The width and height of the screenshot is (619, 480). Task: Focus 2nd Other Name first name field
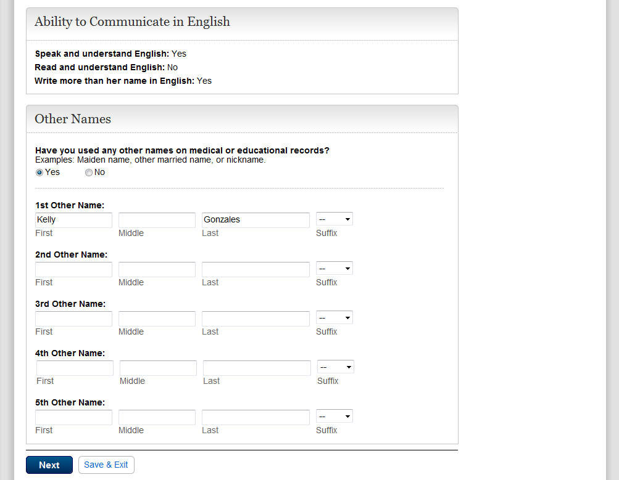coord(73,269)
